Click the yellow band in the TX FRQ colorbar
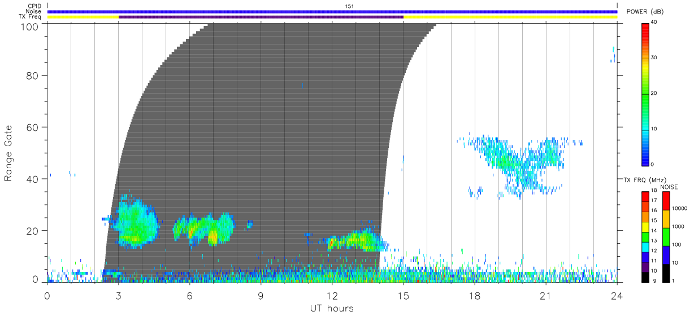The width and height of the screenshot is (694, 320). coord(645,227)
